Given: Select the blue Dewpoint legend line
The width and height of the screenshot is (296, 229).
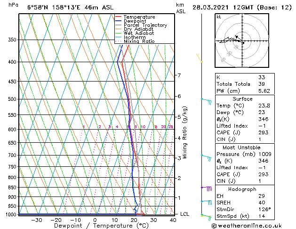Looking at the screenshot, I should coord(119,21).
